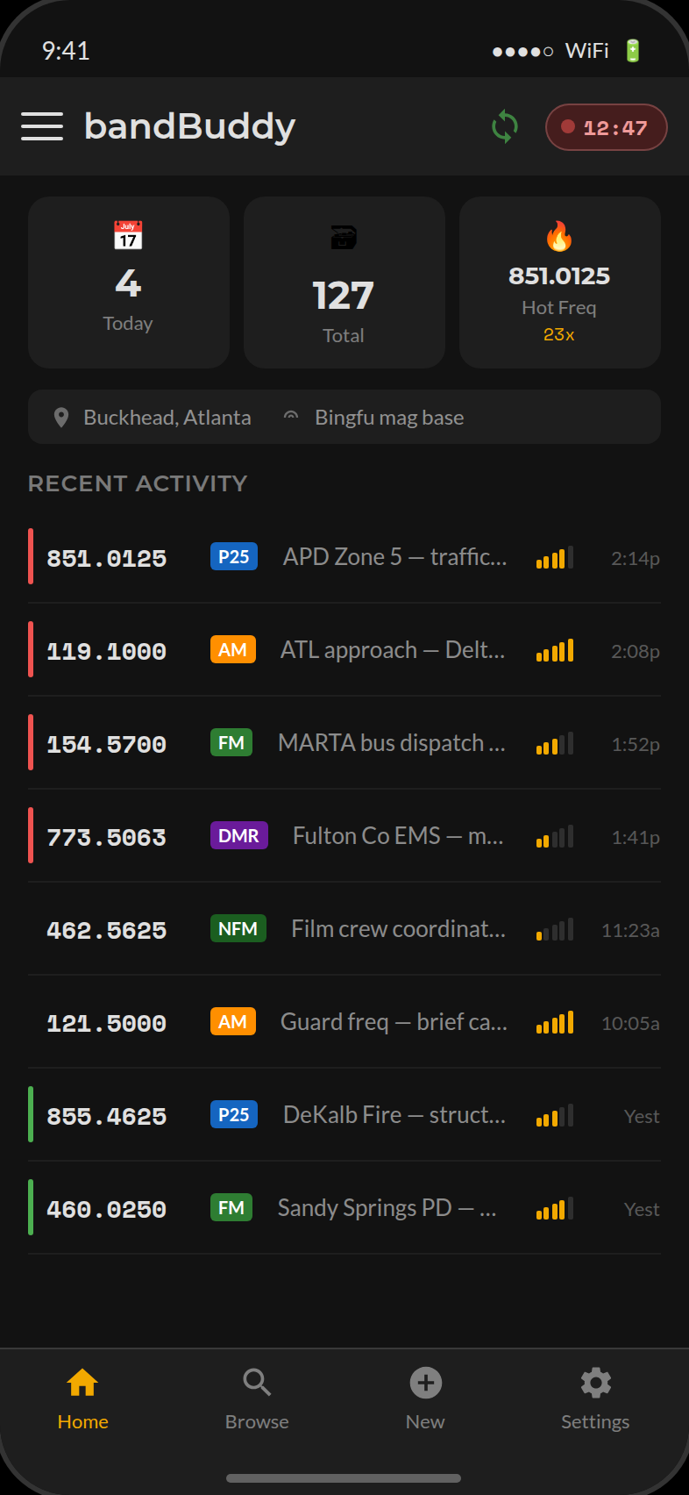Viewport: 689px width, 1495px height.
Task: Open the DMR mode badge on 773.5063
Action: click(238, 835)
